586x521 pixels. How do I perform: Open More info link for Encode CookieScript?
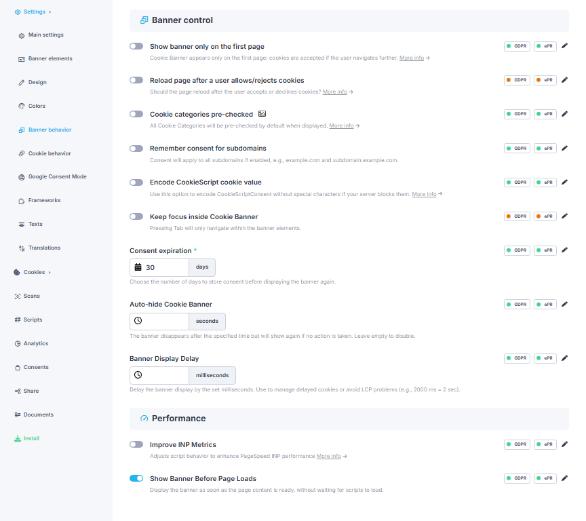[x=424, y=194]
